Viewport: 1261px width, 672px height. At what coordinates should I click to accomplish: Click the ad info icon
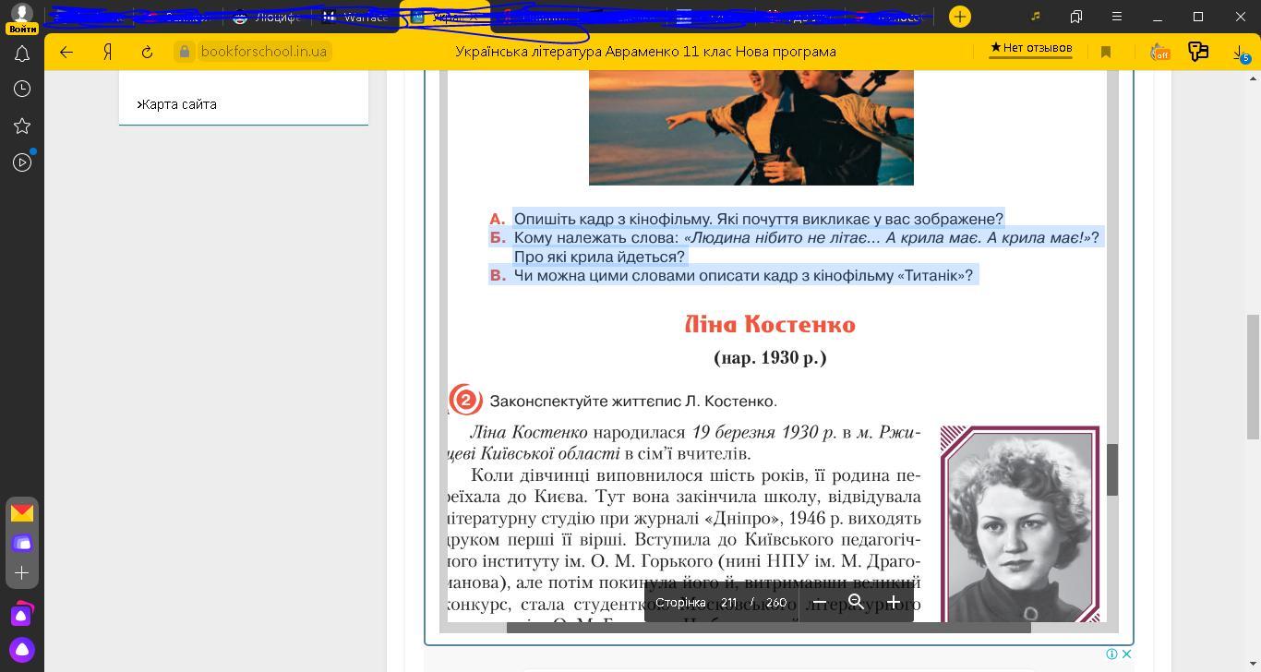click(1112, 654)
